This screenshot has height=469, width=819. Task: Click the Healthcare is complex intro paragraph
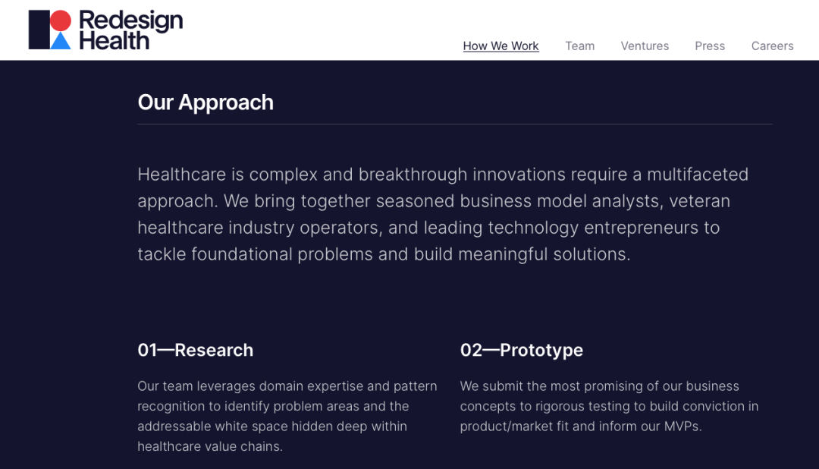coord(443,214)
